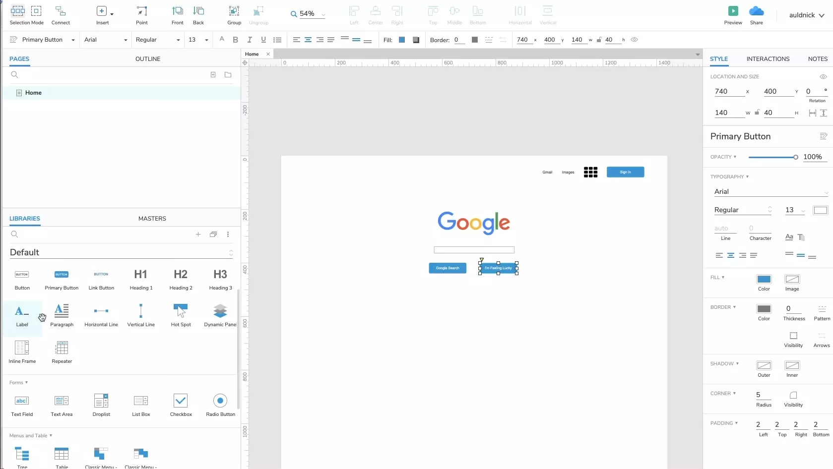Click the I'm Feeling Lucky canvas button
The width and height of the screenshot is (833, 469).
coord(498,268)
